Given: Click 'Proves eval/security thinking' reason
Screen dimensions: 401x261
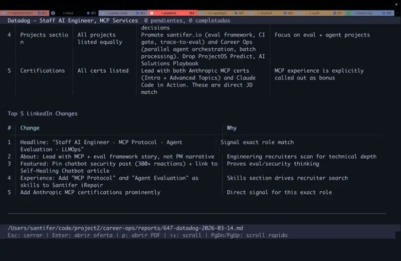Looking at the screenshot, I should coord(273,164).
